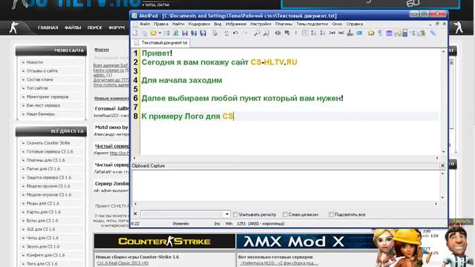The width and height of the screenshot is (475, 267).
Task: Click the editor horizontal scrollbar right arrow
Action: coord(437,158)
